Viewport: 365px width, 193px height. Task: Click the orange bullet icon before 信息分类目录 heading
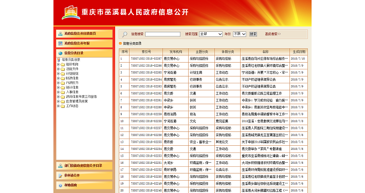[x=120, y=43]
